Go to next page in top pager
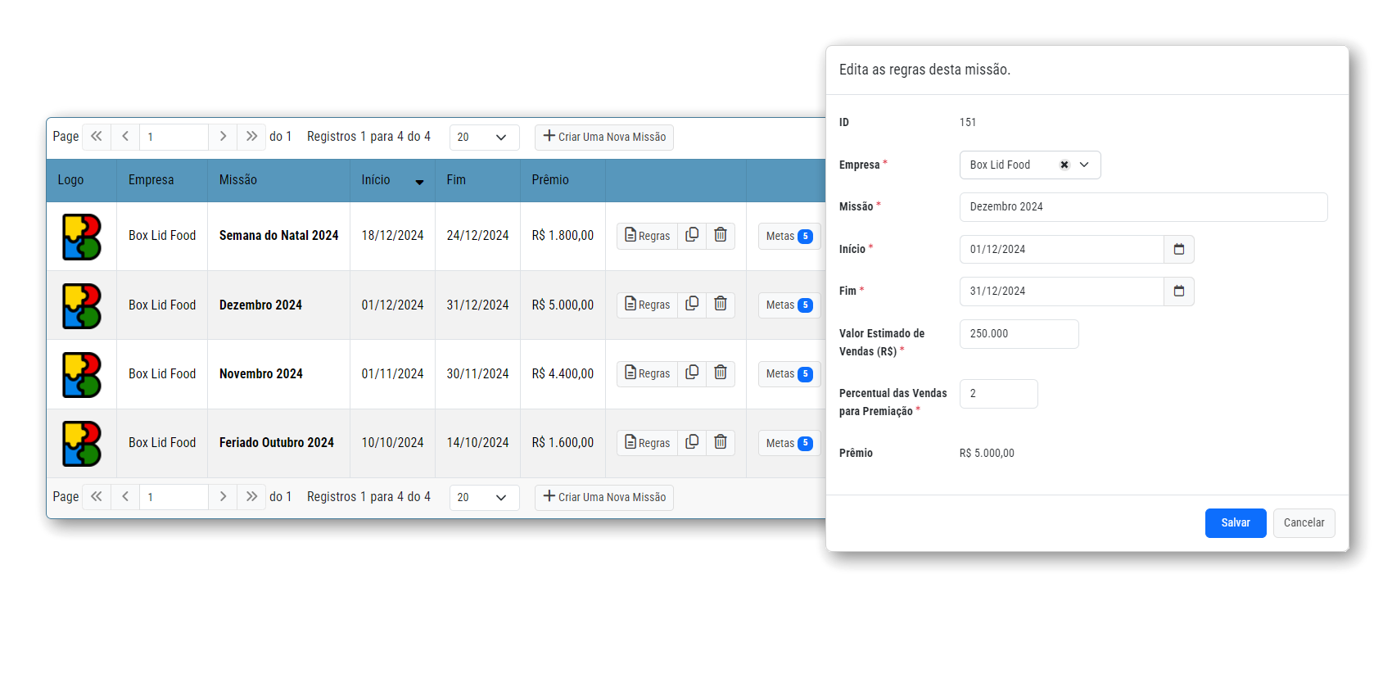The image size is (1392, 696). point(223,137)
